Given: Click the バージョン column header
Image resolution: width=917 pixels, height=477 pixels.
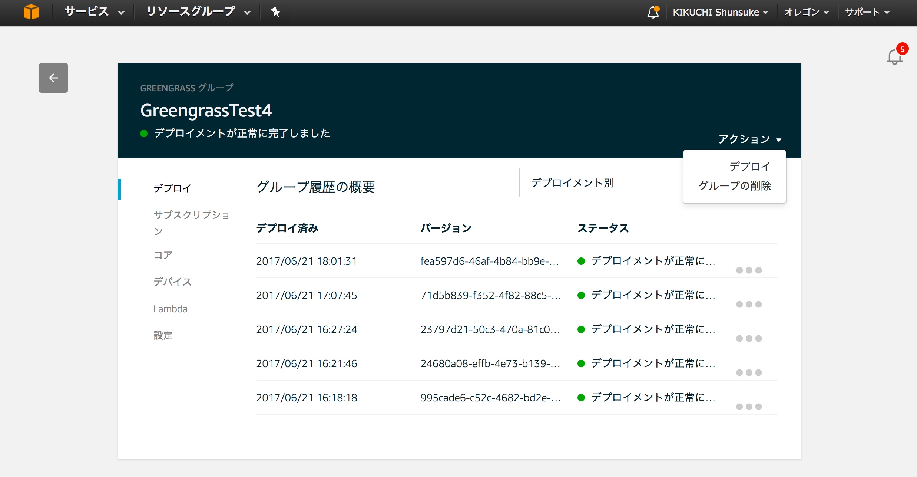Looking at the screenshot, I should pyautogui.click(x=446, y=228).
